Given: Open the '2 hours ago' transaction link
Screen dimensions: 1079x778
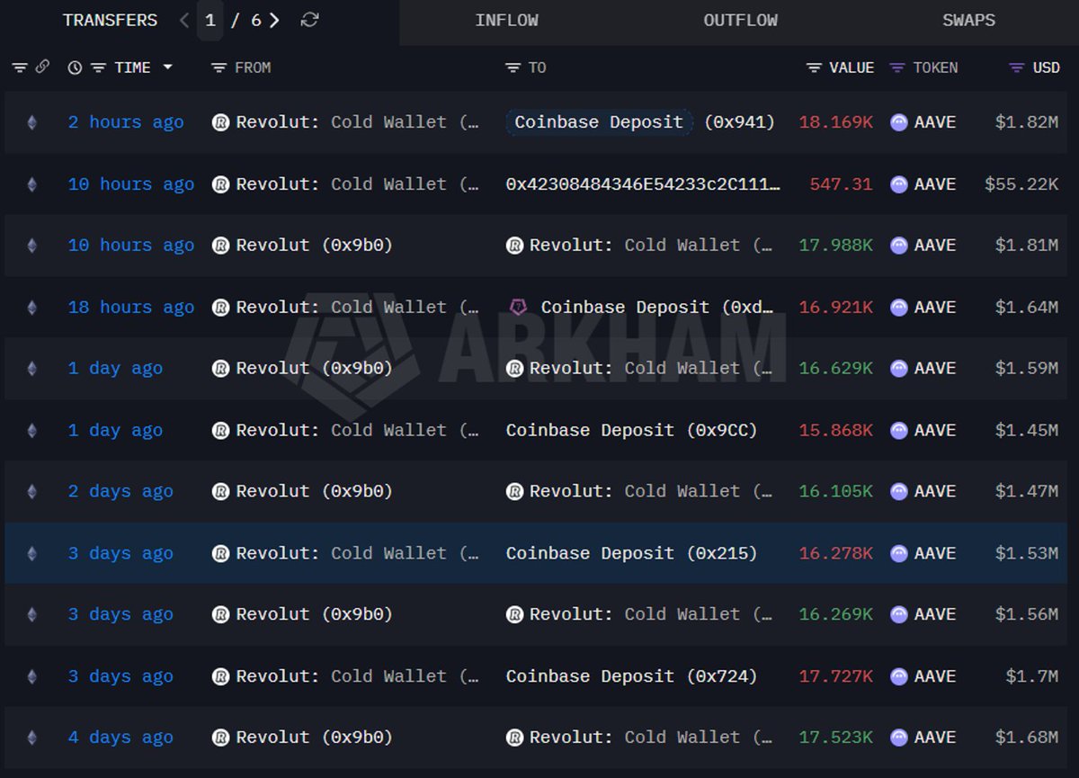Looking at the screenshot, I should tap(126, 122).
